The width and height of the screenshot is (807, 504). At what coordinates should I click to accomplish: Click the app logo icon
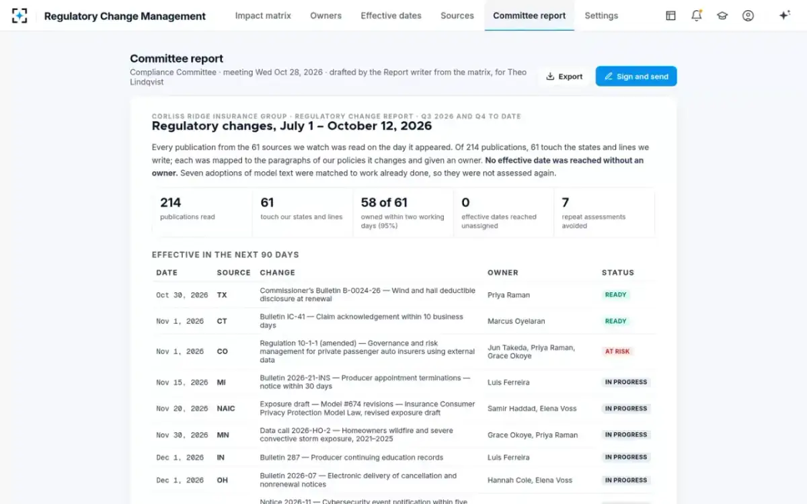click(x=20, y=15)
